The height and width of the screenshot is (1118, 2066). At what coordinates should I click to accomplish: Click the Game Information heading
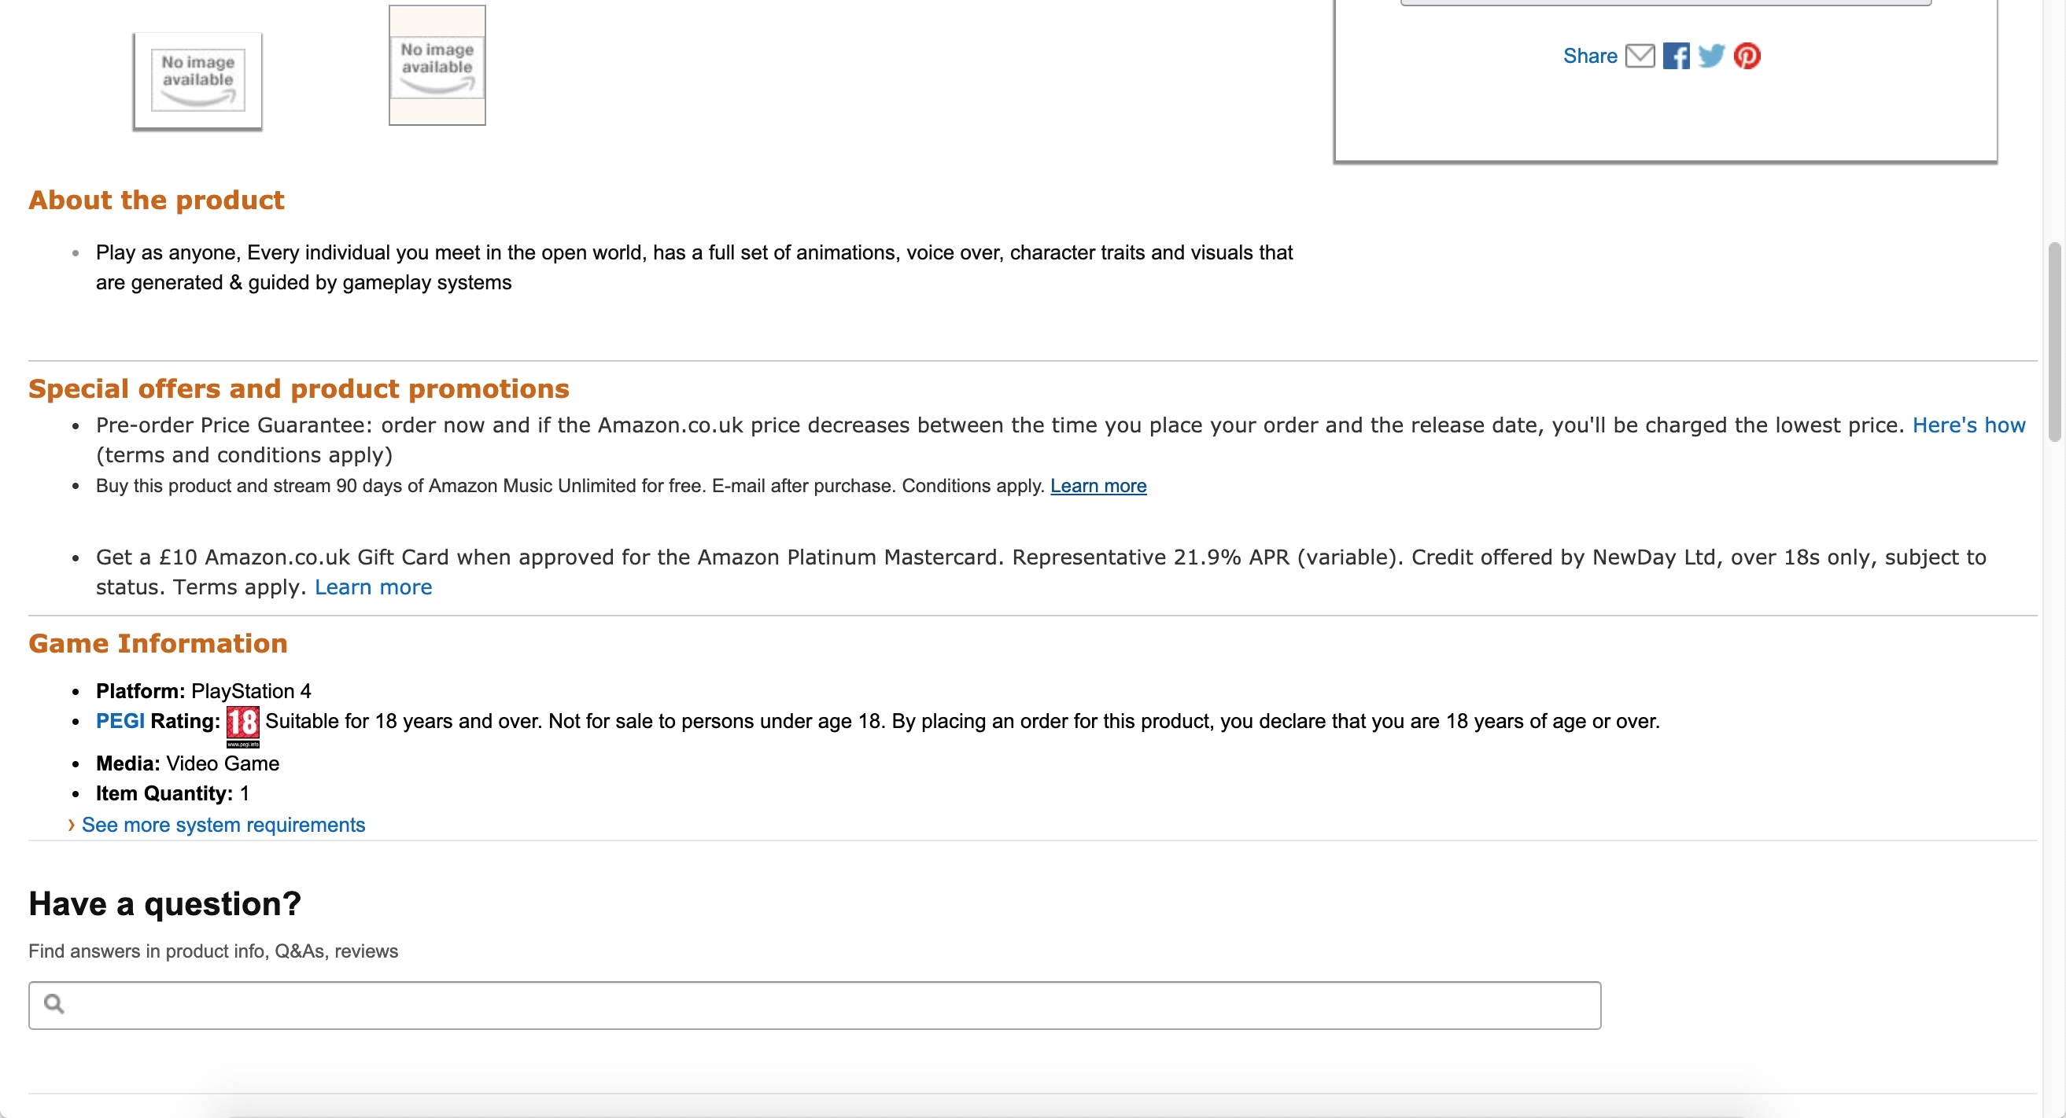point(158,644)
